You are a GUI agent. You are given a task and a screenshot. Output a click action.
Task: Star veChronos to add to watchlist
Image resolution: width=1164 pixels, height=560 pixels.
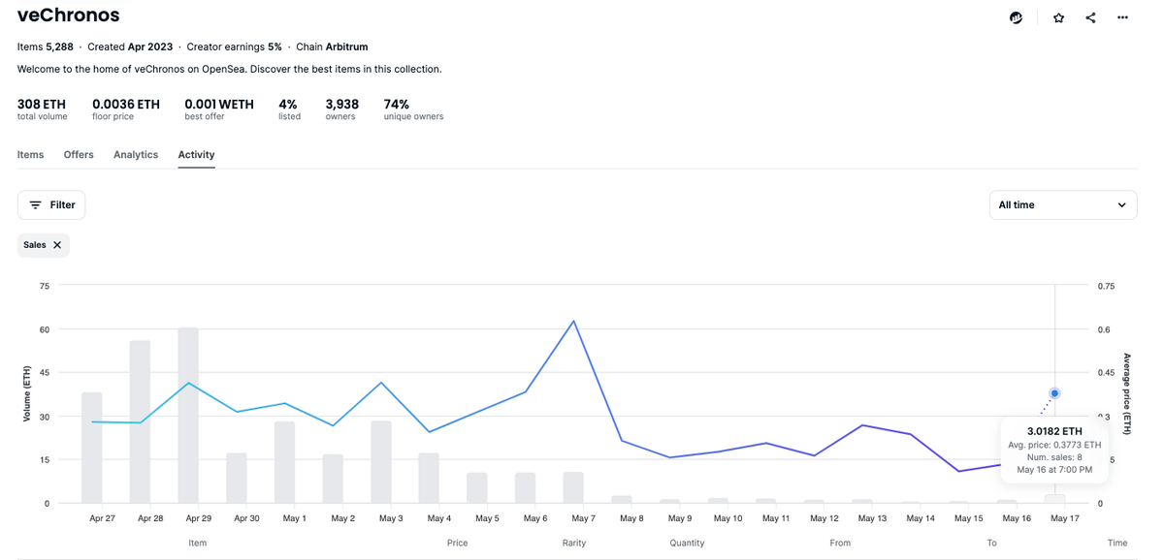coord(1058,17)
